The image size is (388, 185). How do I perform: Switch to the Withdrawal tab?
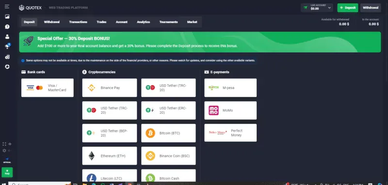52,22
